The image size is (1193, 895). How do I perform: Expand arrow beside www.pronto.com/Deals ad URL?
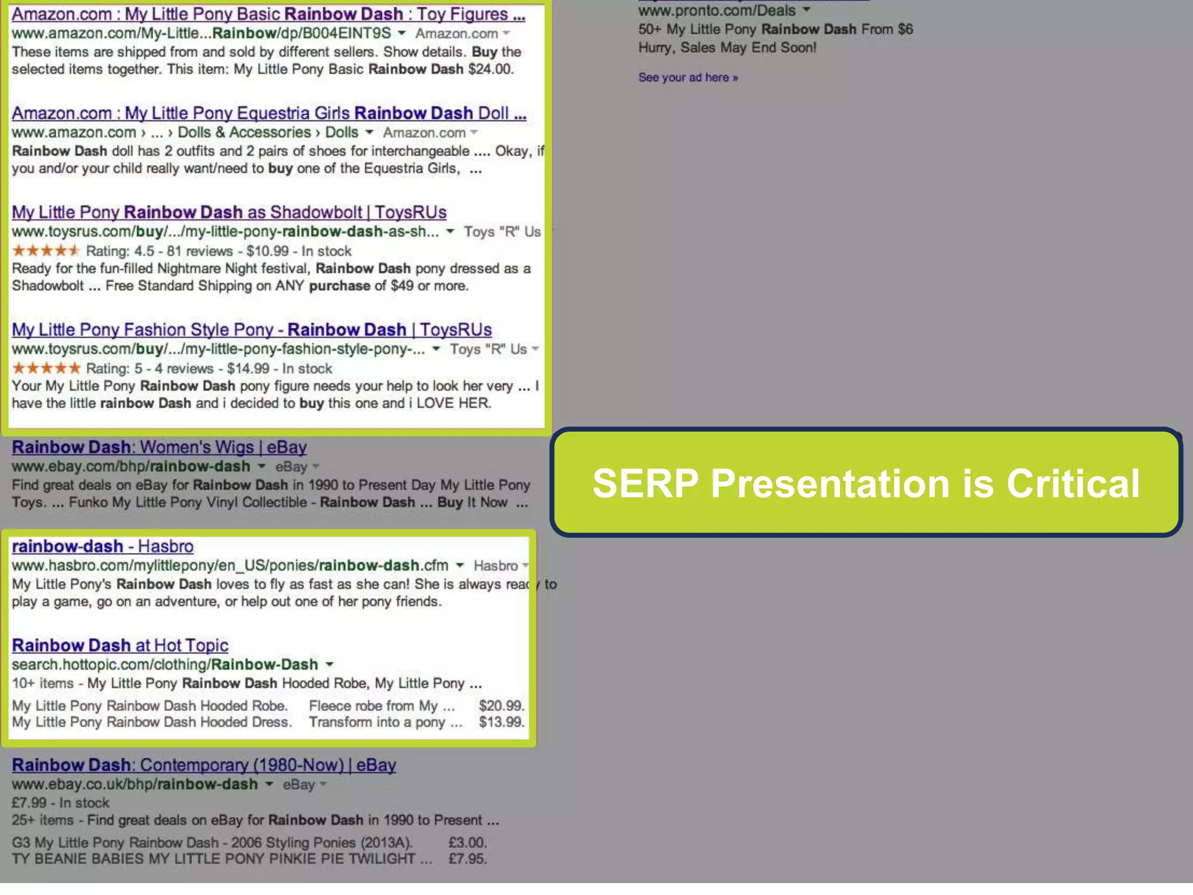[x=807, y=9]
